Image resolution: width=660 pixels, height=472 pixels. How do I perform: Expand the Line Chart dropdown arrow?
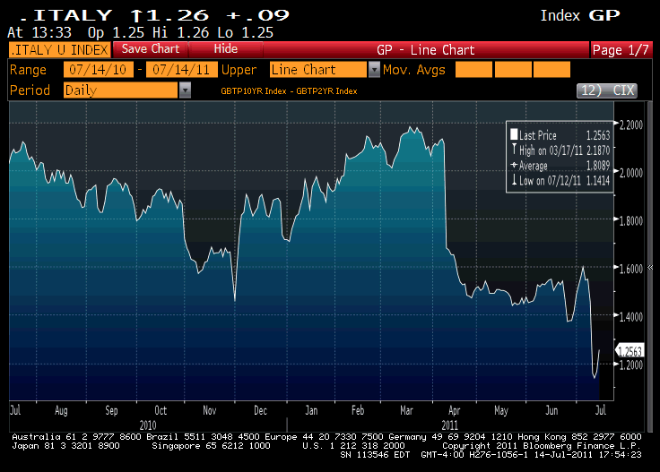pos(374,69)
